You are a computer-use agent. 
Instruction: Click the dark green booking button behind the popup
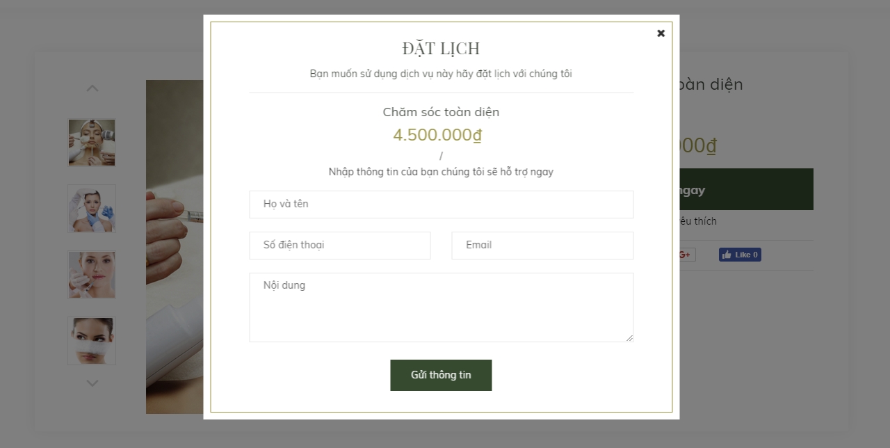pos(746,189)
